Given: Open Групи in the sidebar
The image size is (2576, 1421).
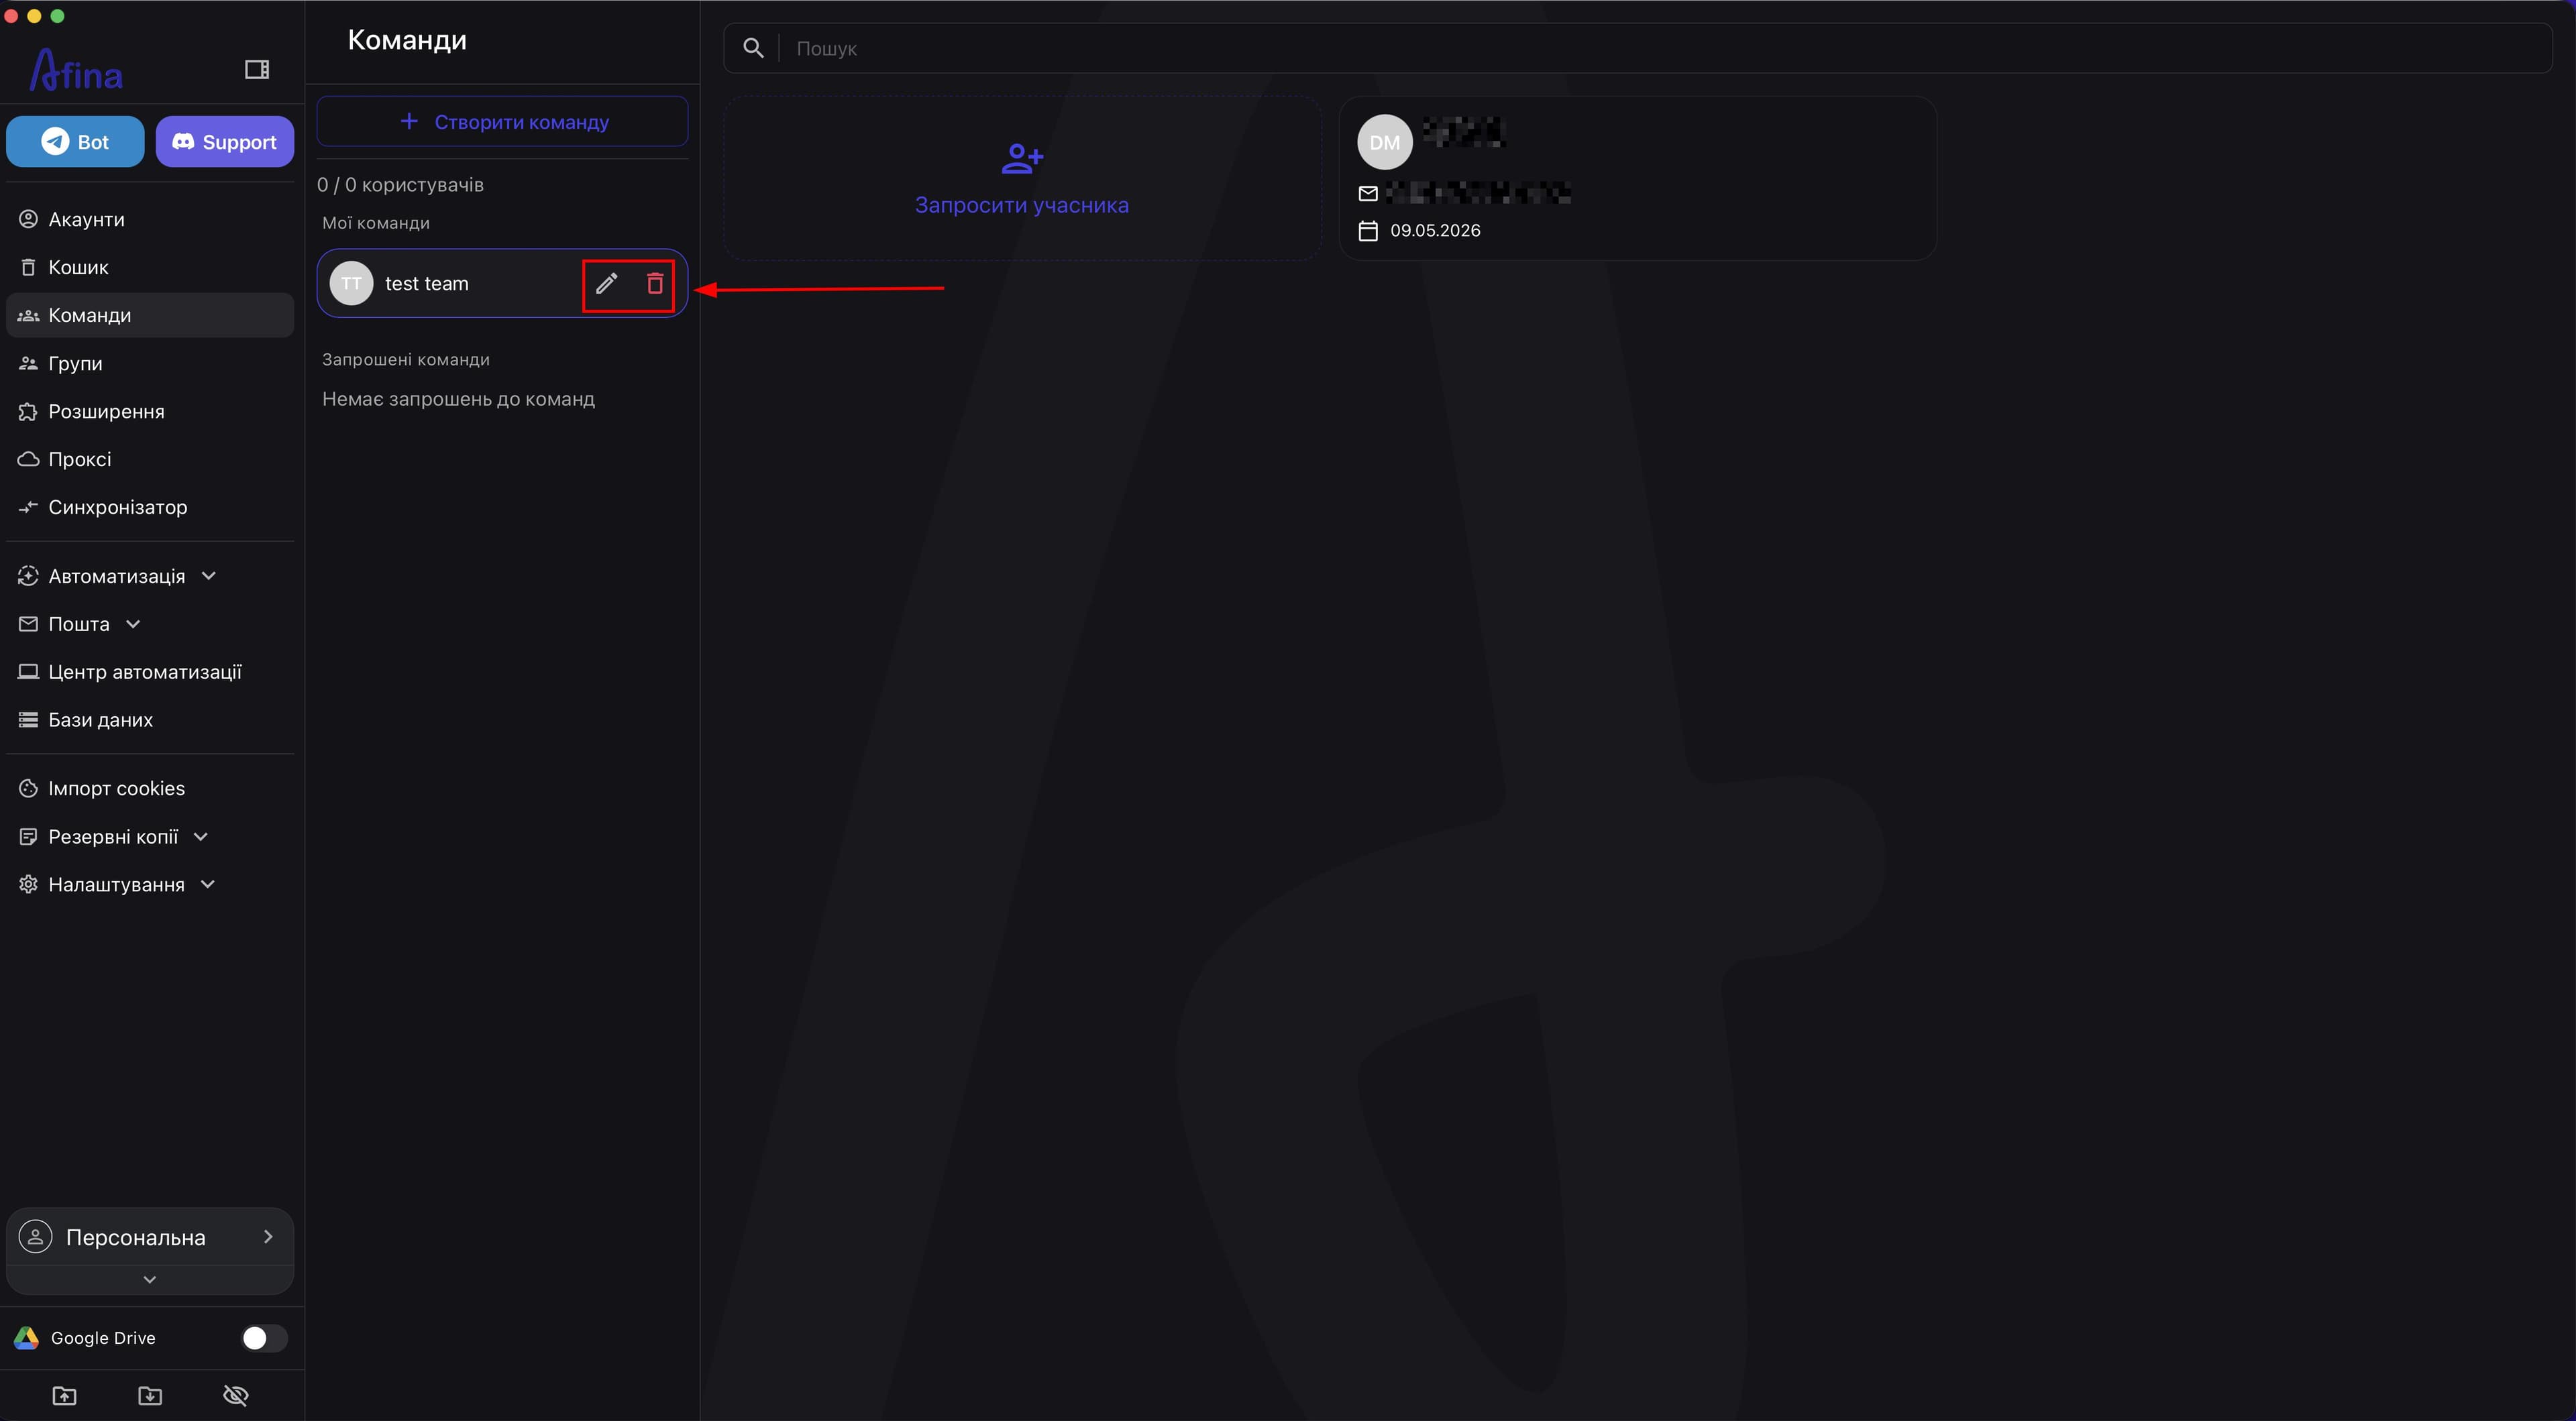Looking at the screenshot, I should [x=150, y=363].
